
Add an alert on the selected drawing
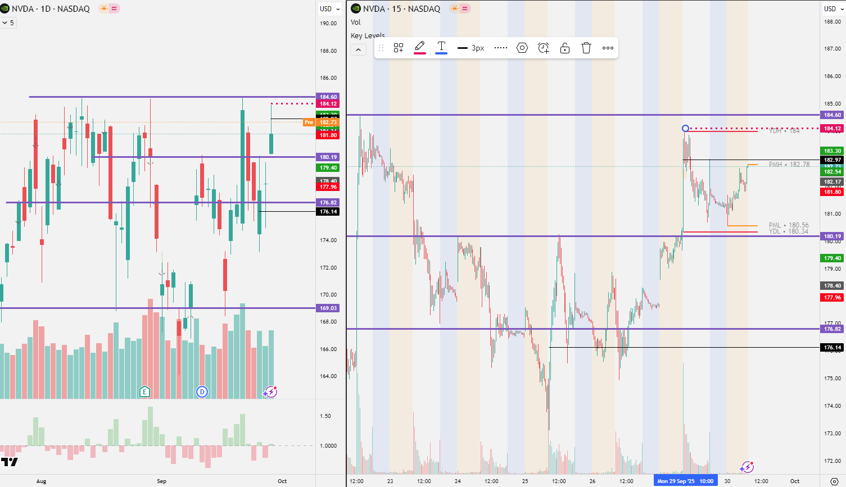[544, 48]
